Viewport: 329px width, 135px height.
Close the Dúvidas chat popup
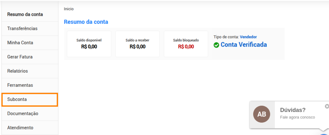327,106
